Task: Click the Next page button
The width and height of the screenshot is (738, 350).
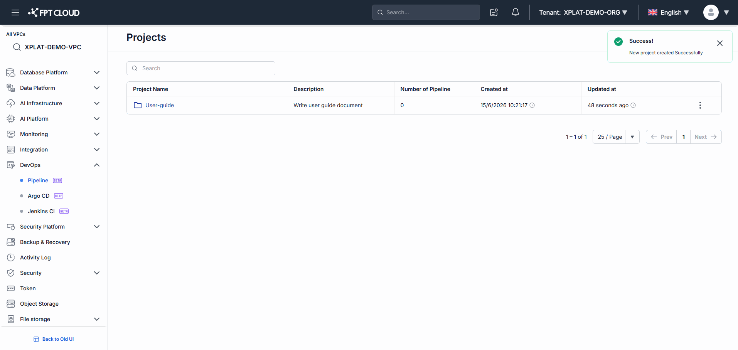Action: pyautogui.click(x=706, y=137)
